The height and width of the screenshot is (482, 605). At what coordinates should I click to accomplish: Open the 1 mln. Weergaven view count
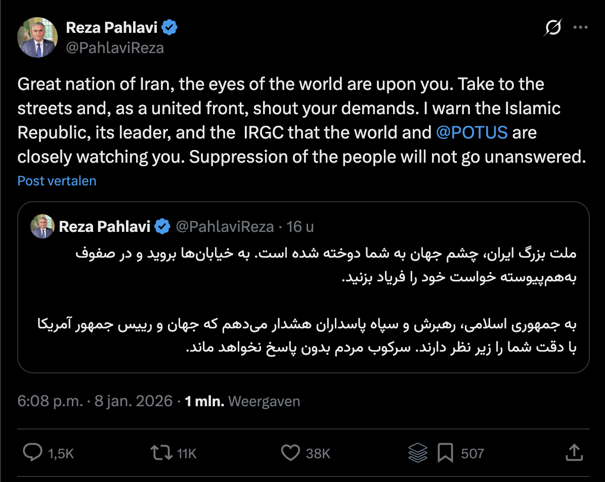(242, 402)
